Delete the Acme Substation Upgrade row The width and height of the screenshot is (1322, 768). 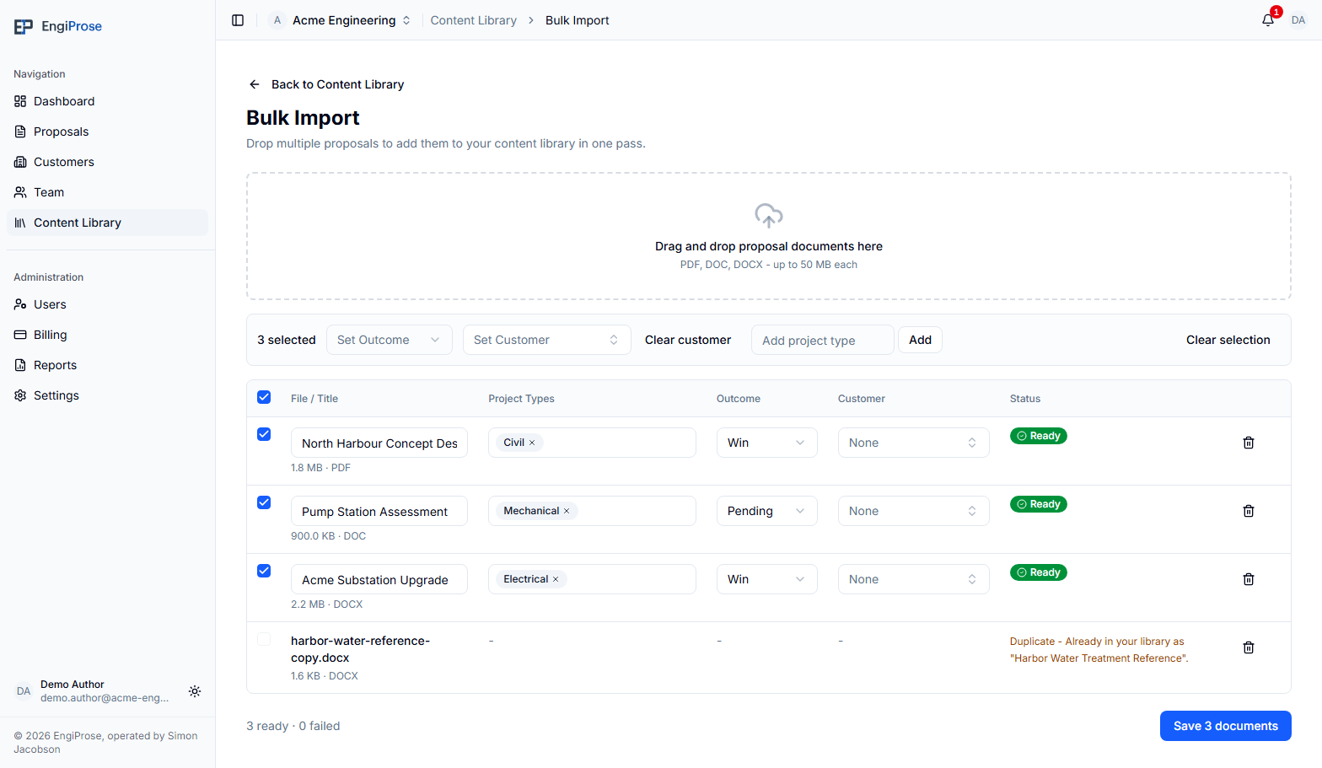coord(1249,579)
